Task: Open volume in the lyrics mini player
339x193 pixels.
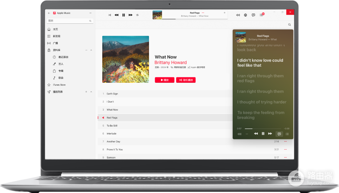Action: [240, 134]
